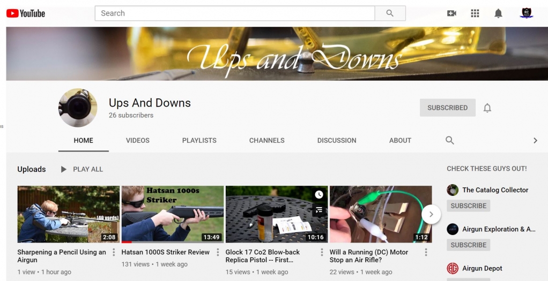Open title 'Will a Running (DC) Motor Stop an Air Rifle?'
Viewport: 548px width, 281px height.
369,256
